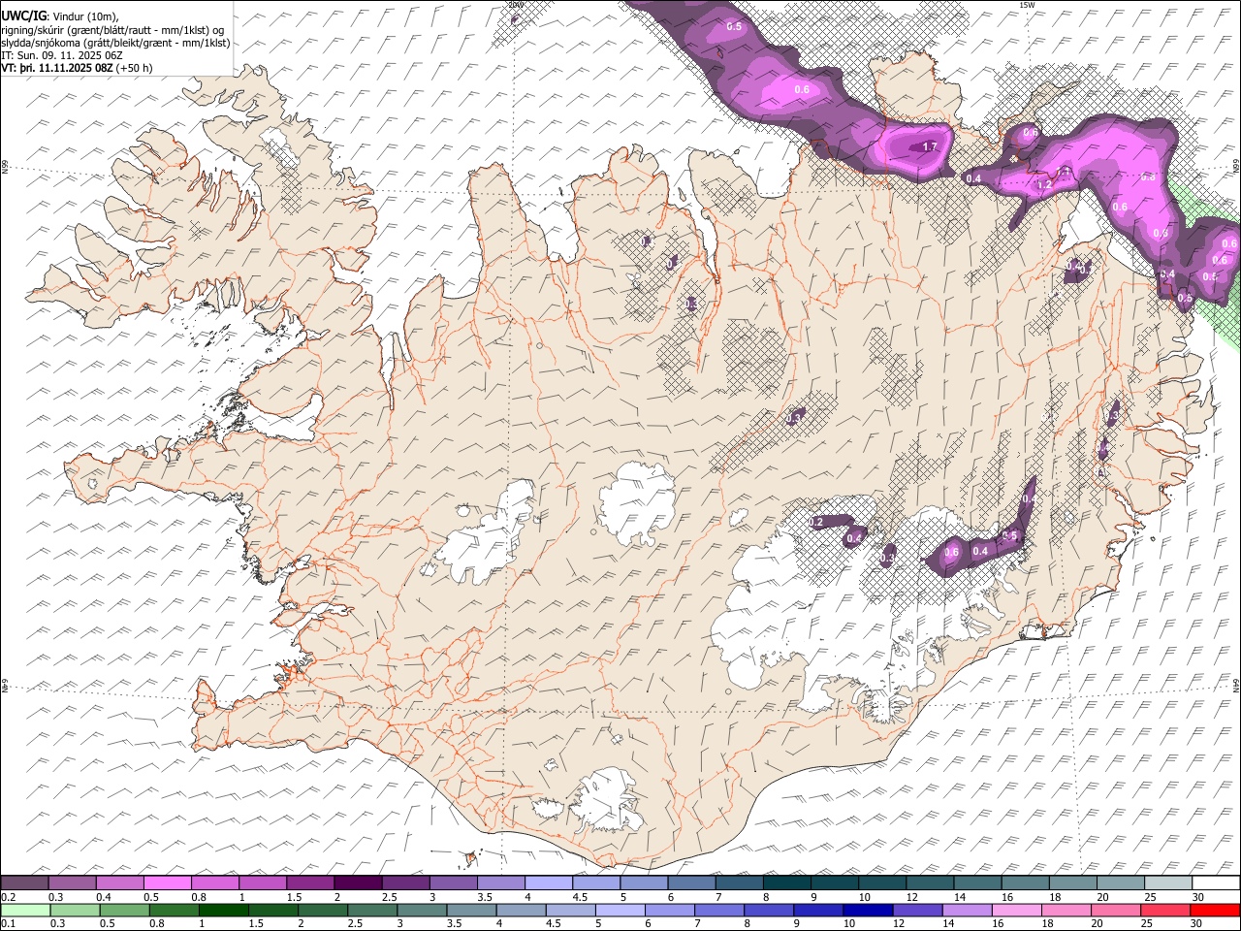Click the 'VT: þri. 11.11.2025 08Z' line
The width and height of the screenshot is (1241, 931).
tap(57, 69)
